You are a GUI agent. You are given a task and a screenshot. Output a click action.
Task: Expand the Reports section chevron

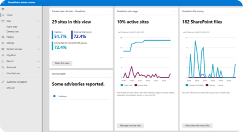38,61
